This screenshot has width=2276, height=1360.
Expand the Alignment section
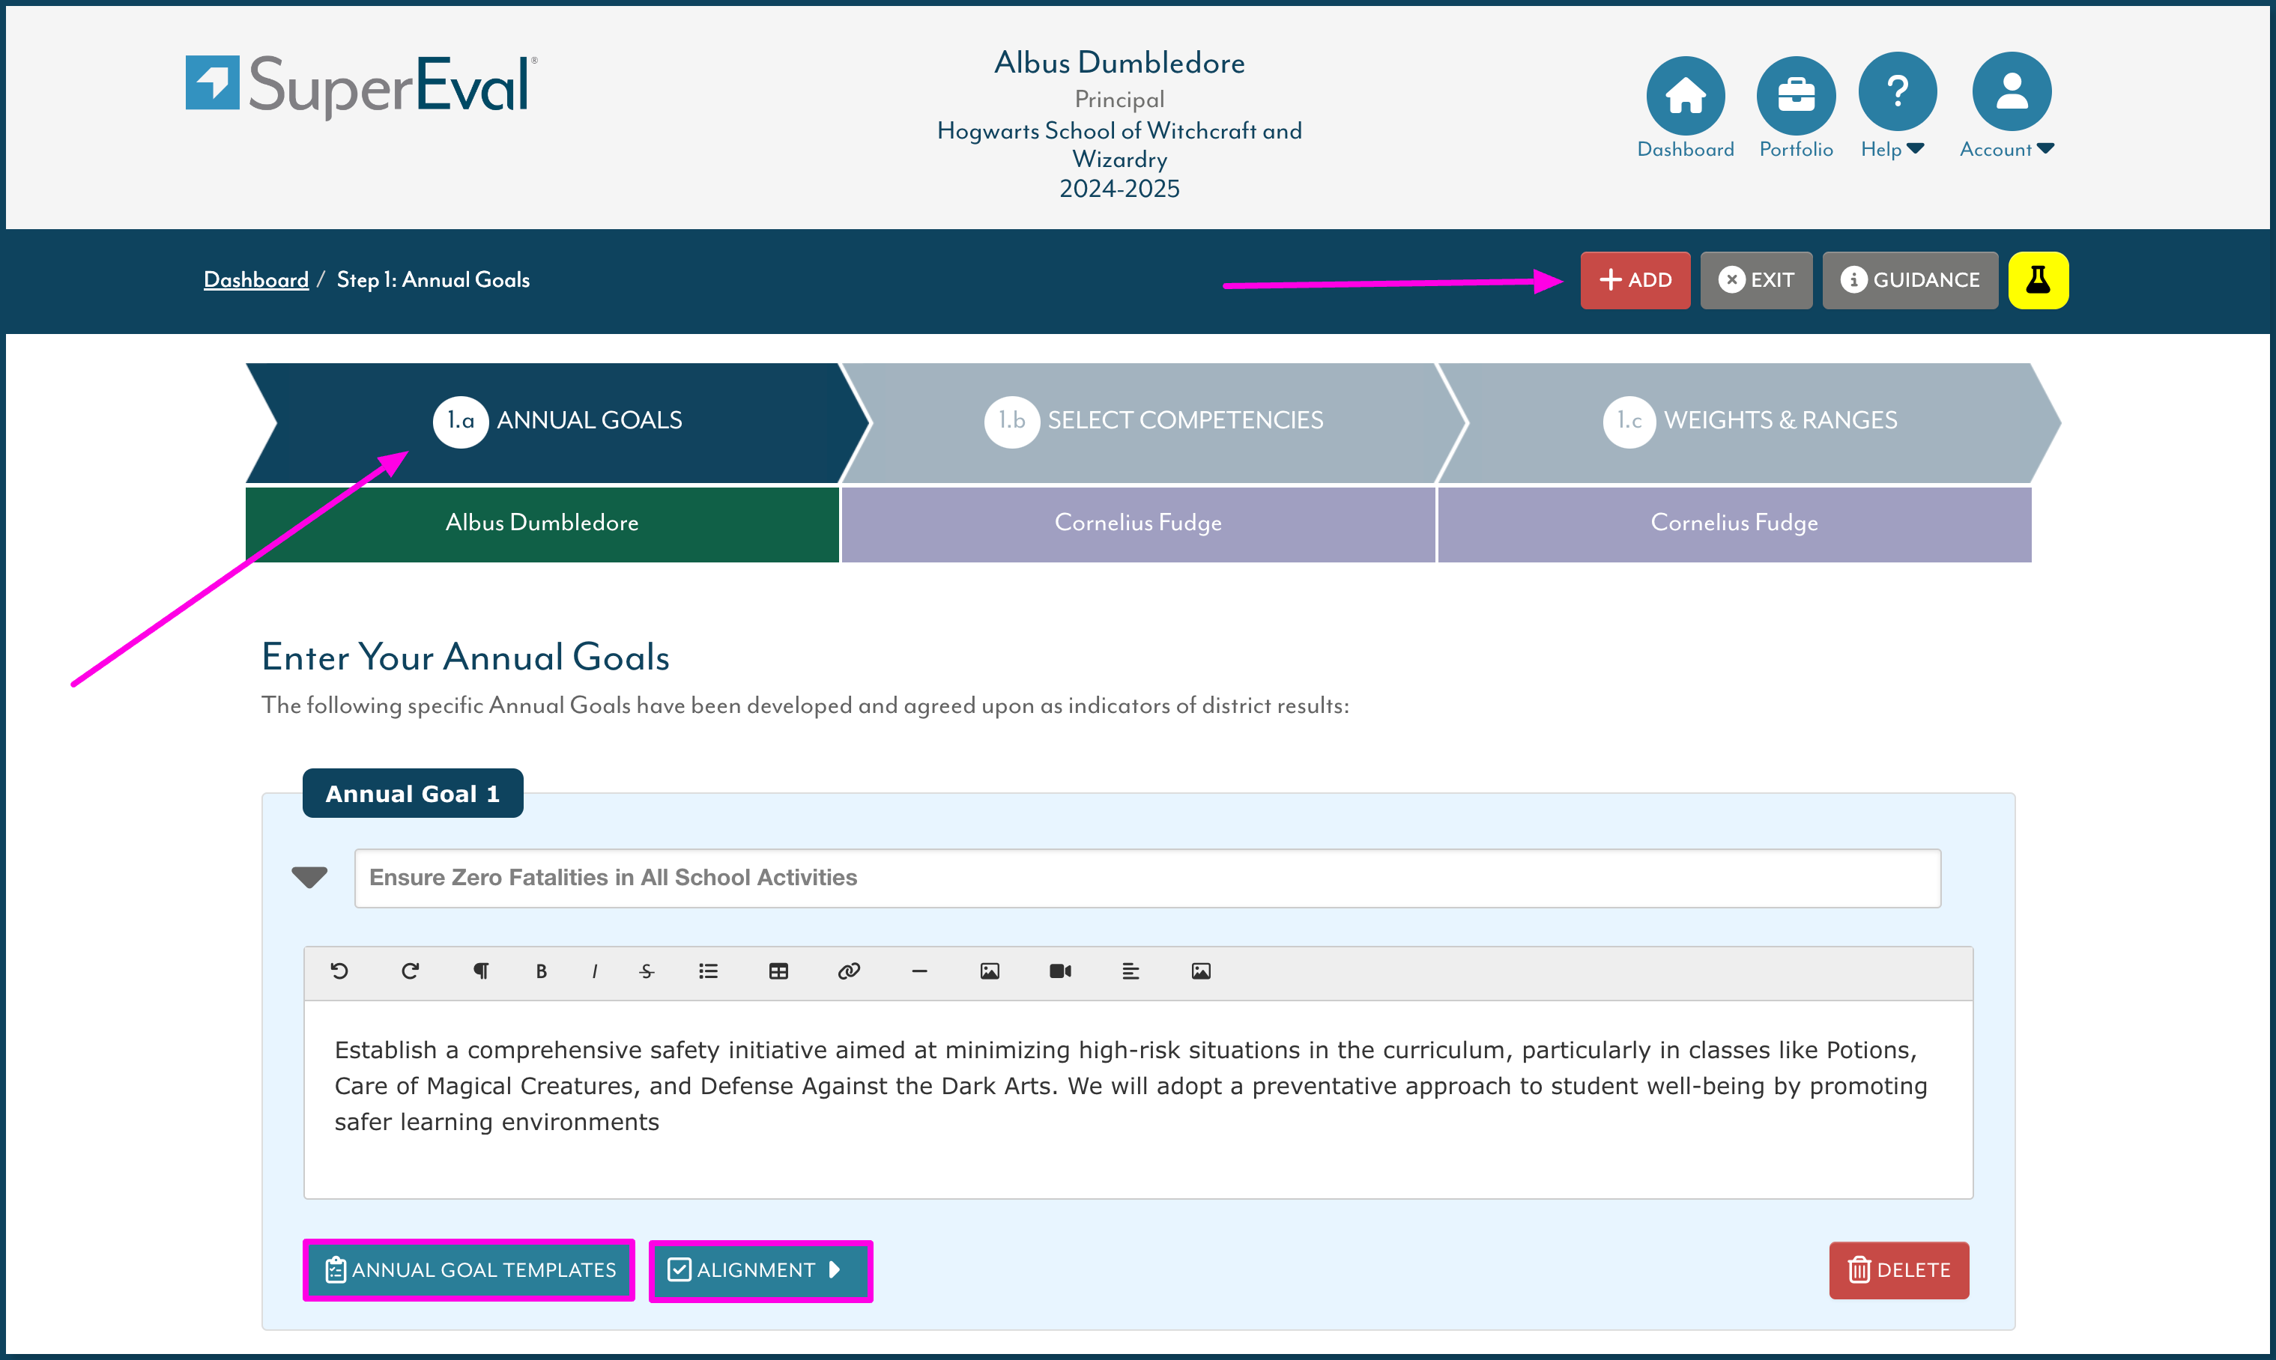tap(761, 1270)
